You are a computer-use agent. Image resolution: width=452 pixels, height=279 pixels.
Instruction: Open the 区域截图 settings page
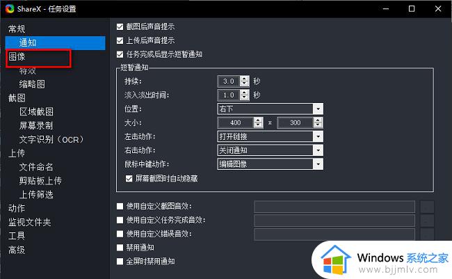click(36, 111)
